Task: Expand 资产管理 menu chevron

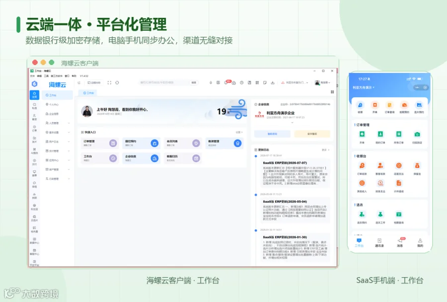Action: 69,169
